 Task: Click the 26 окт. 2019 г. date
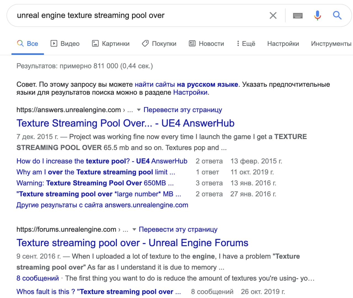263,292
